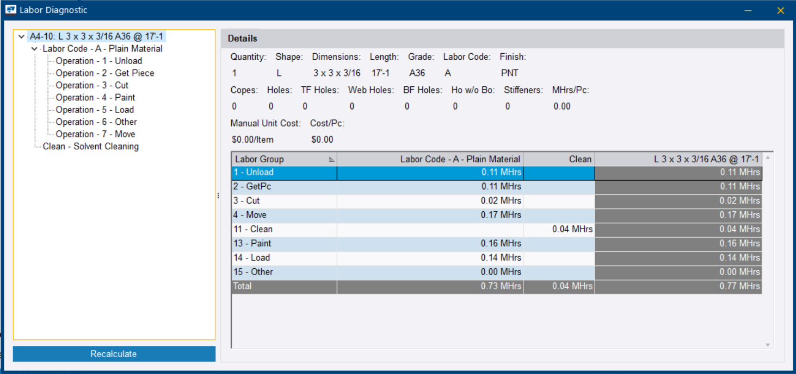Click the Labor Code - A - Plain Material column header

point(430,159)
